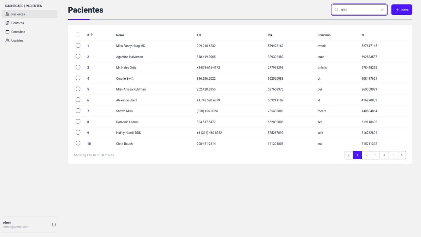The image size is (421, 237).
Task: Click RG value 141201803
Action: [x=276, y=144]
